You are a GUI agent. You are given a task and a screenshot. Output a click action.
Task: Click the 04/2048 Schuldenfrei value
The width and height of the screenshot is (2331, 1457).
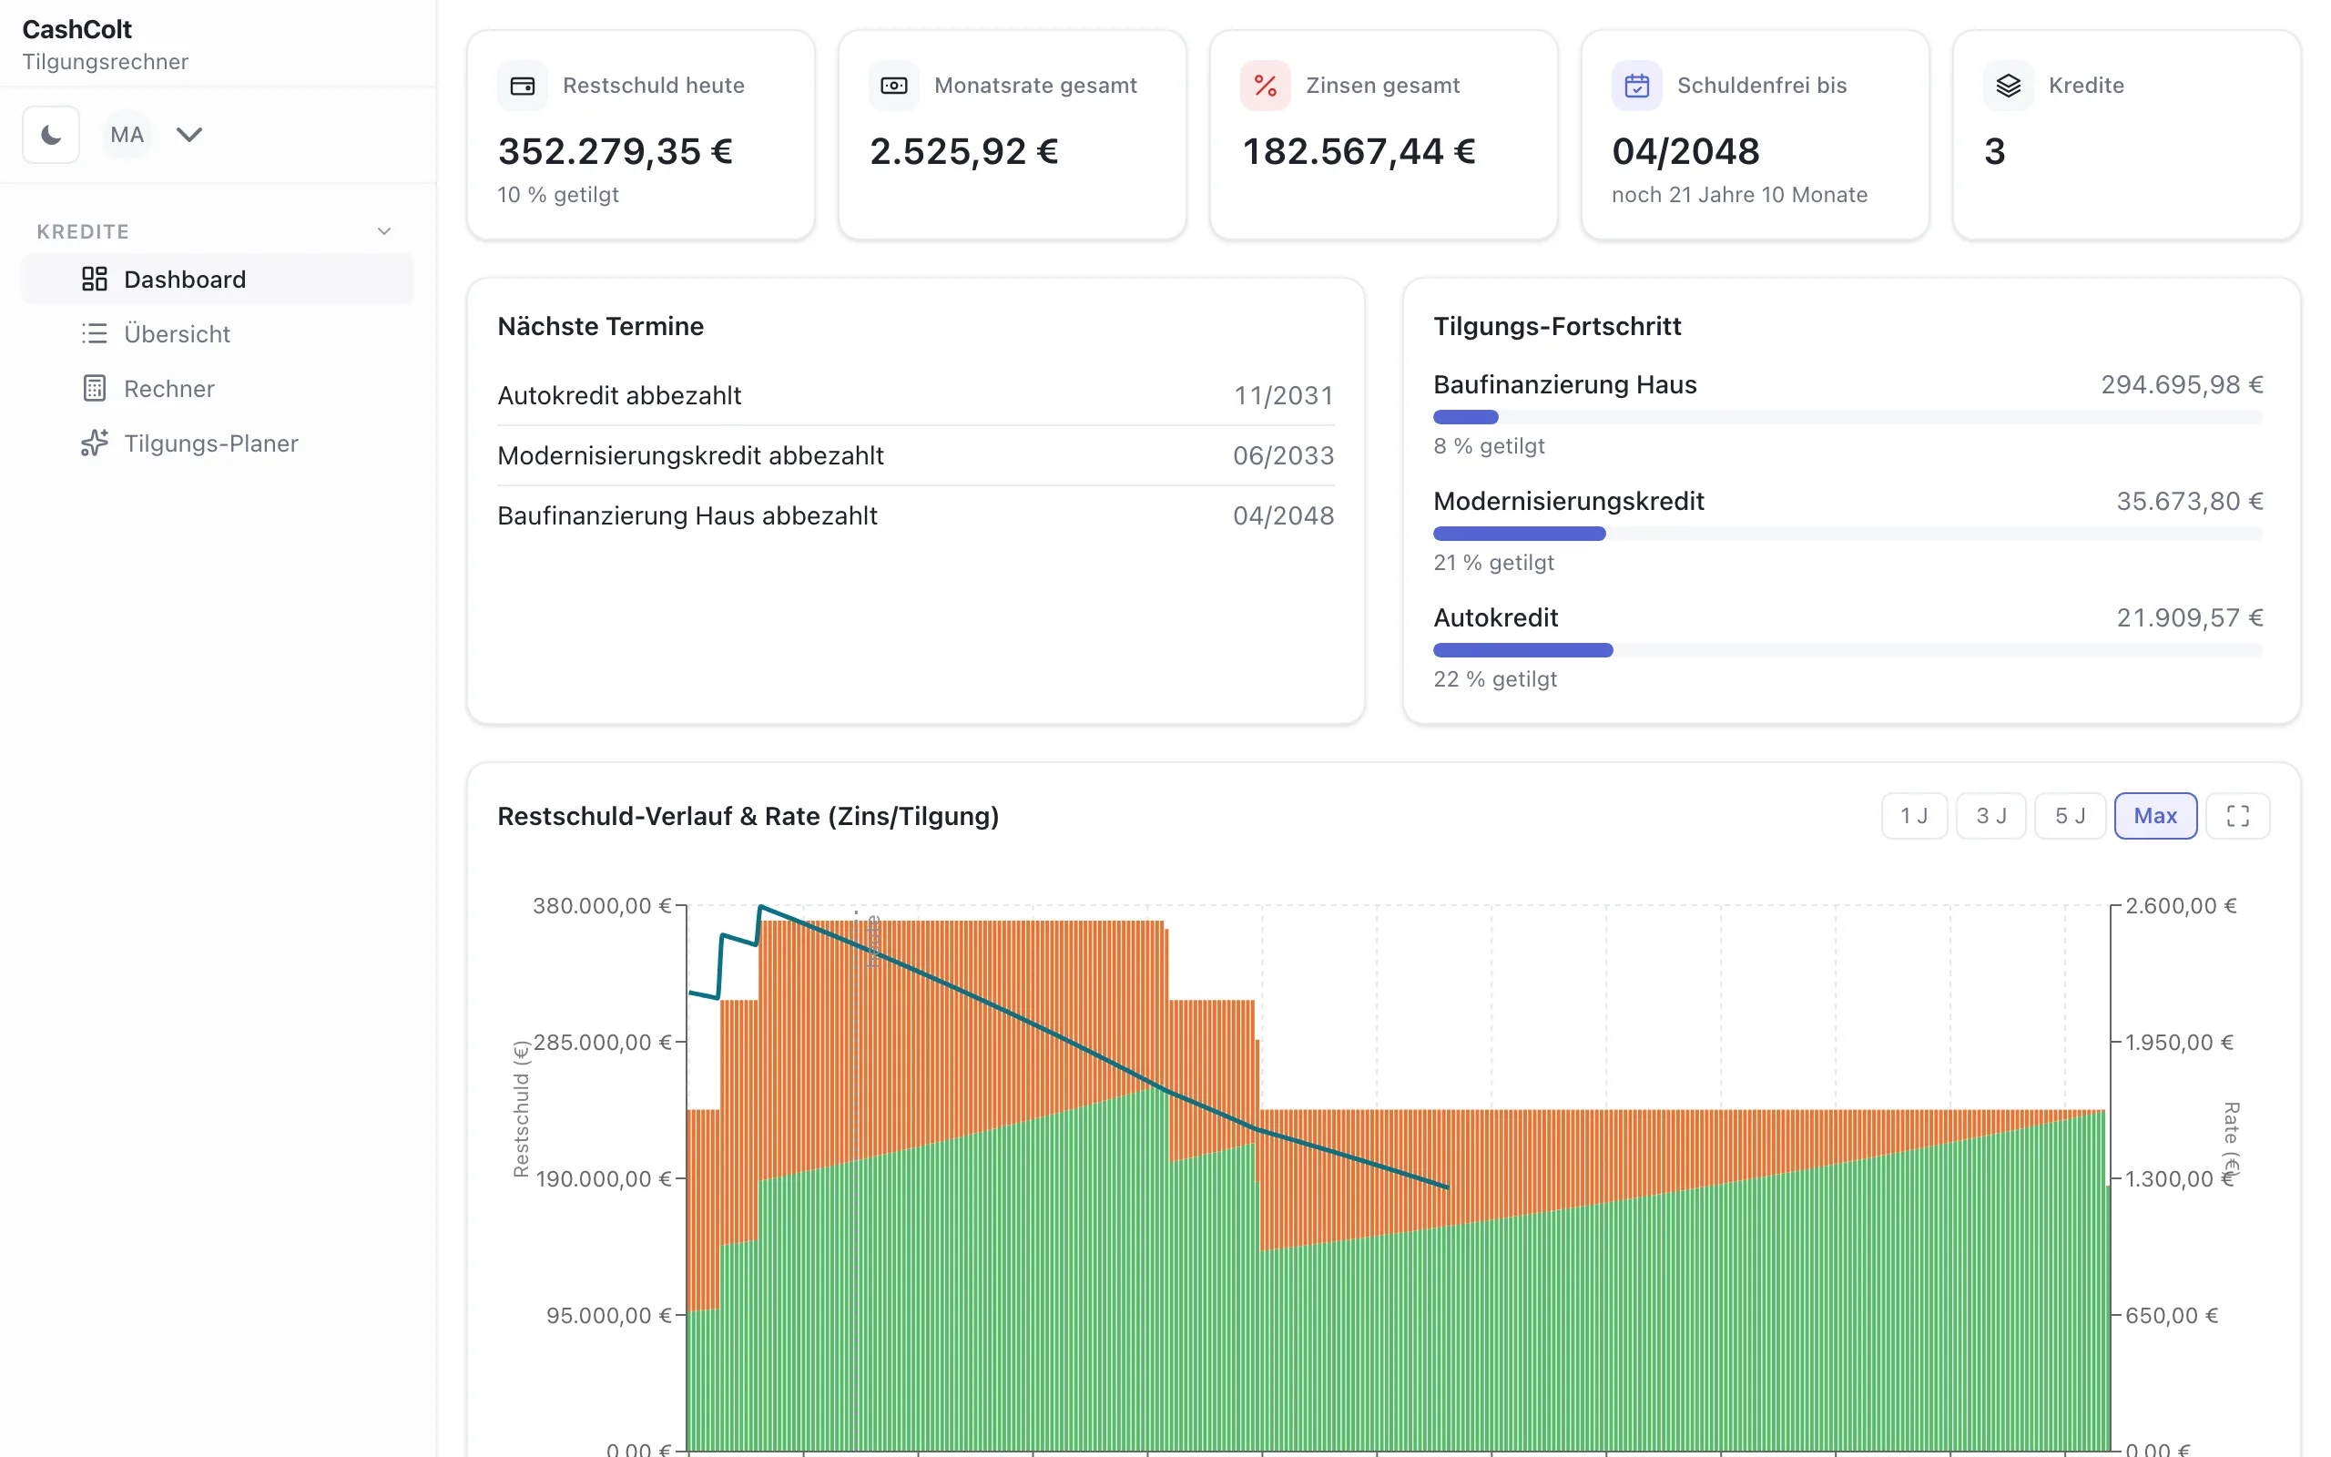tap(1685, 151)
